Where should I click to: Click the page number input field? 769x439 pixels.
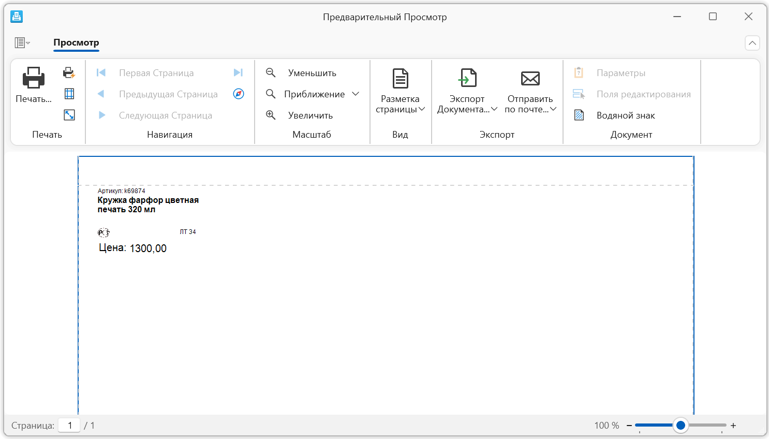point(69,426)
